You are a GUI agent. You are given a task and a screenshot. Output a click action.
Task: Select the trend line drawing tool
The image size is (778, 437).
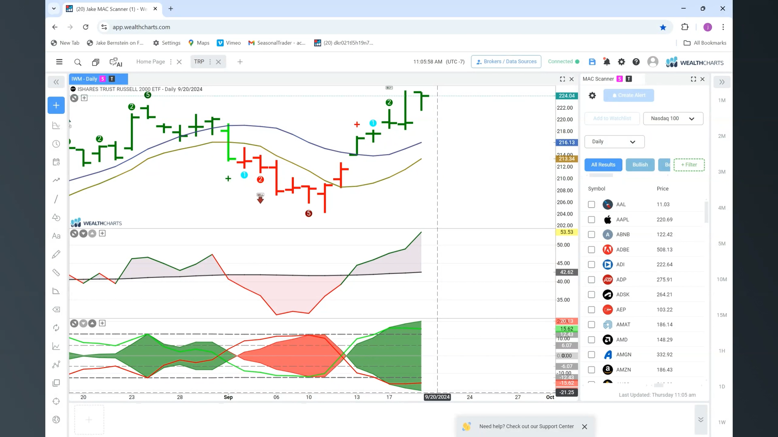click(x=56, y=199)
